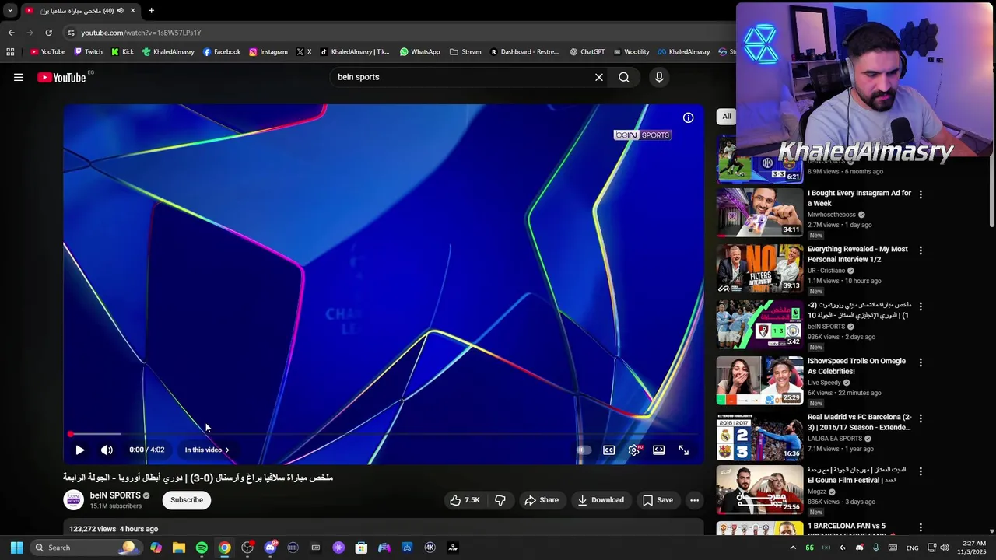Image resolution: width=996 pixels, height=560 pixels.
Task: Open the WhatsApp bookmark
Action: coord(419,52)
